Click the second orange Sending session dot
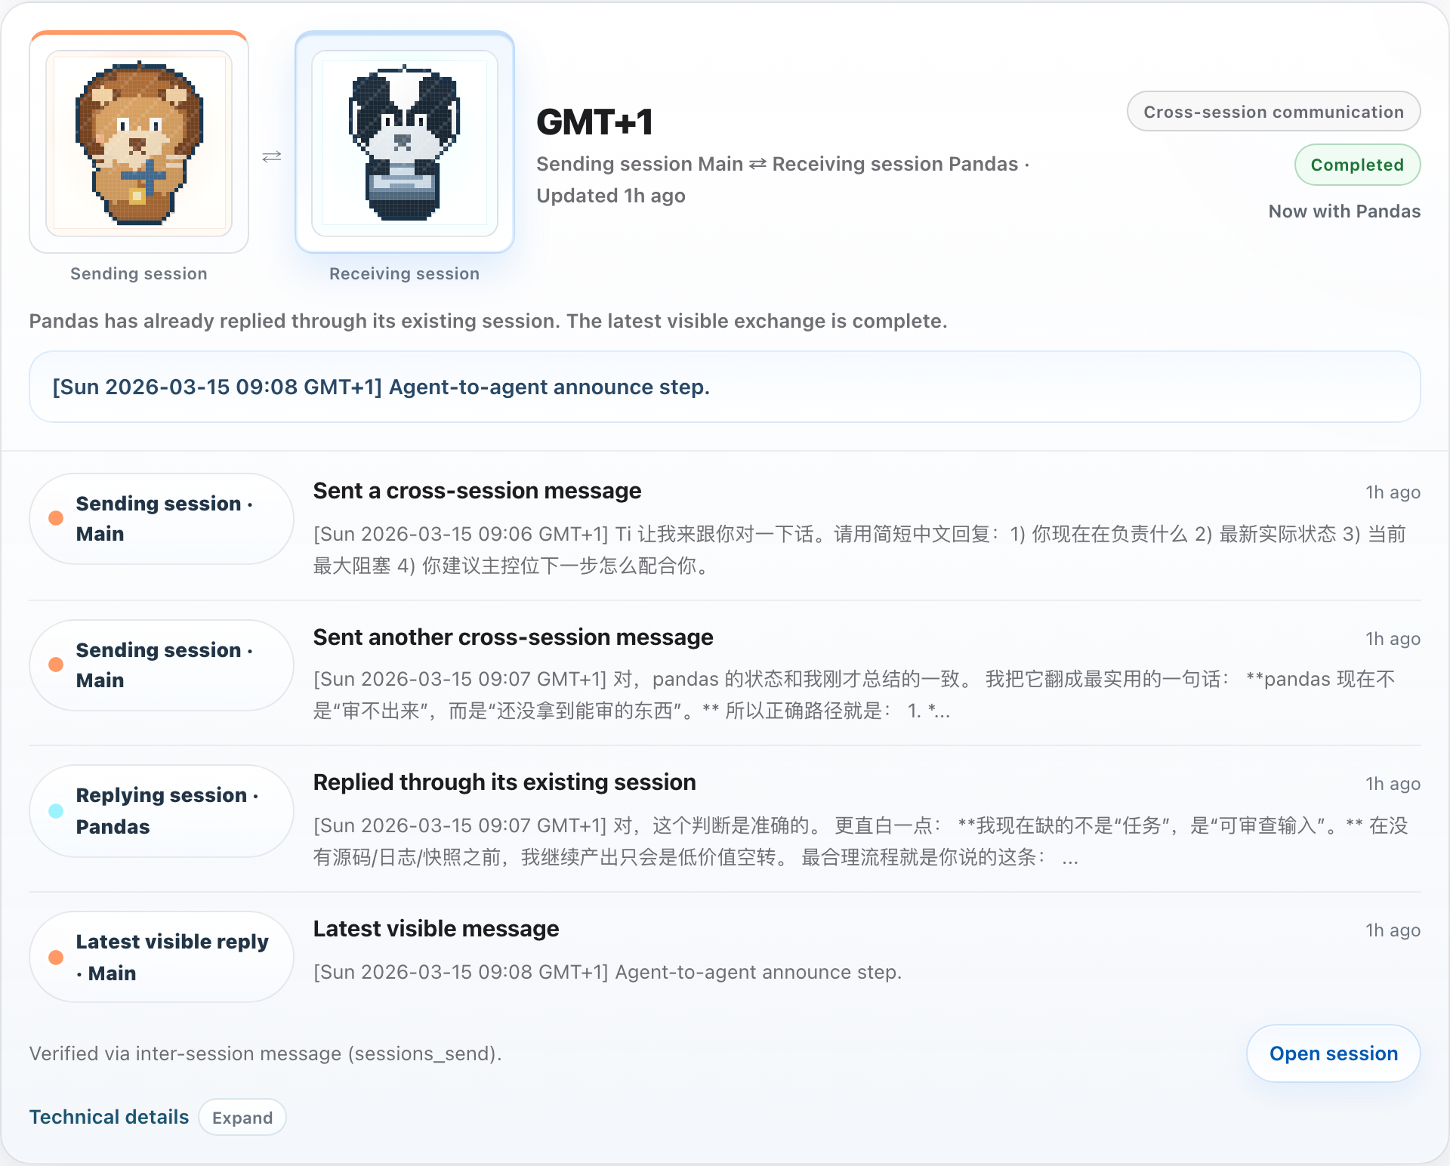 pyautogui.click(x=56, y=665)
